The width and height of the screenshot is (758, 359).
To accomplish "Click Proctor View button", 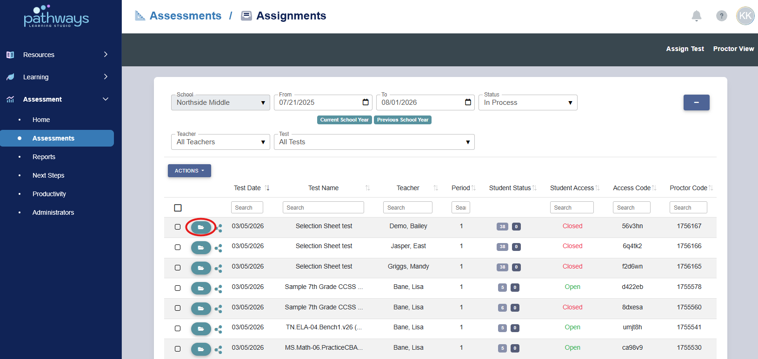I will coord(733,49).
